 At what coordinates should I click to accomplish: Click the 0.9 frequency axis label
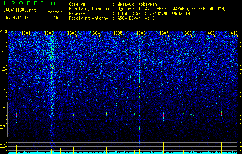(x=3, y=89)
